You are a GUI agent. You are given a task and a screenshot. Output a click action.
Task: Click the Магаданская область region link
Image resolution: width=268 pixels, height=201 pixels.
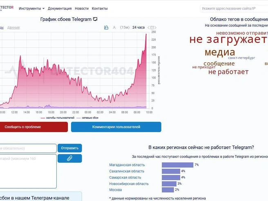[x=127, y=165]
